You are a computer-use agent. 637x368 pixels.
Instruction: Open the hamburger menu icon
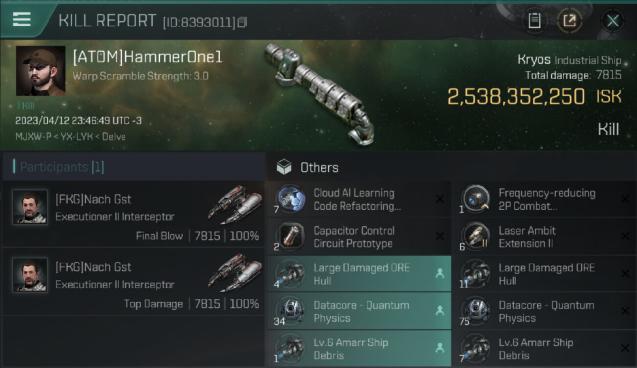(22, 19)
